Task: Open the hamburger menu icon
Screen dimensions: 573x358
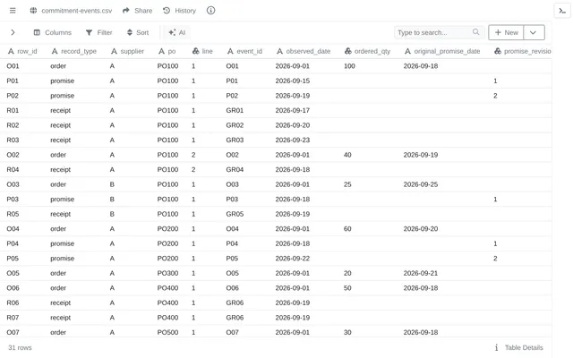Action: point(13,11)
